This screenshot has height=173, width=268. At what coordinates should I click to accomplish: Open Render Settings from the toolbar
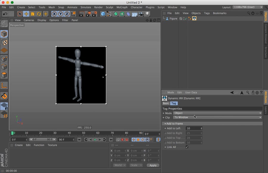[x=94, y=14]
